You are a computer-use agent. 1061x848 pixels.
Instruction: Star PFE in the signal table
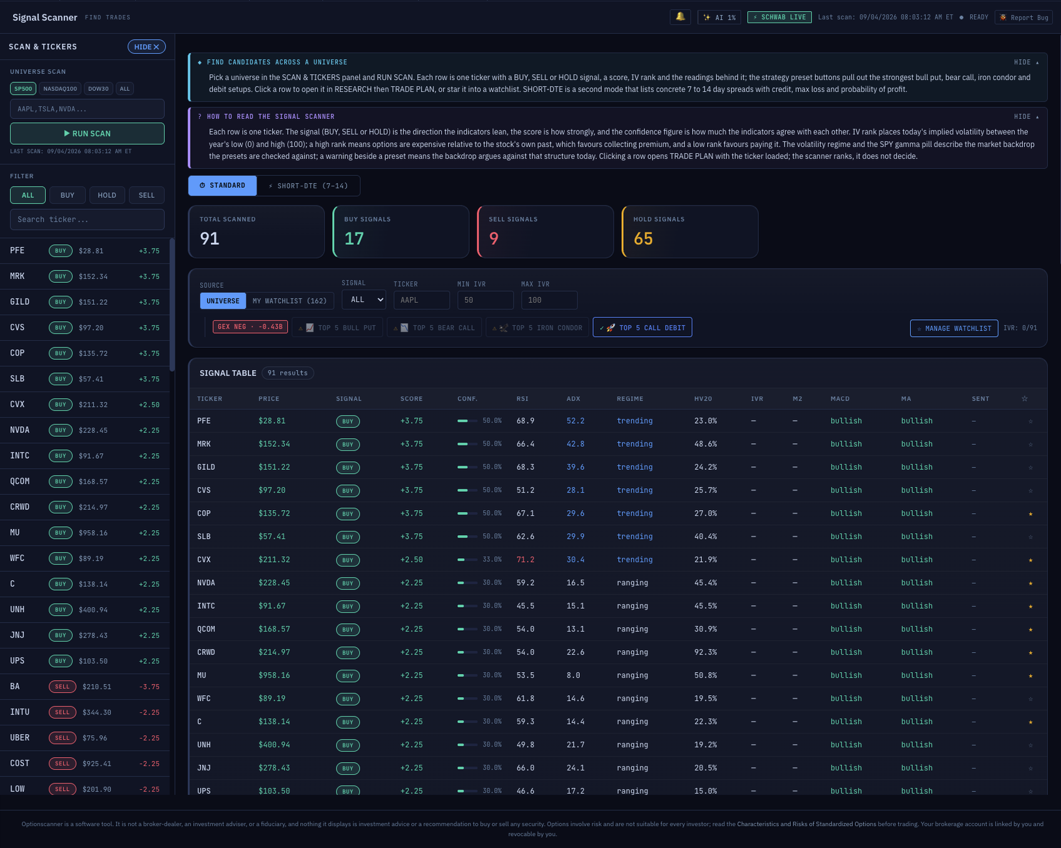(1030, 421)
